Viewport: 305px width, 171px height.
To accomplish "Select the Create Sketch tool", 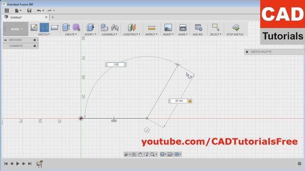I will pos(34,28).
